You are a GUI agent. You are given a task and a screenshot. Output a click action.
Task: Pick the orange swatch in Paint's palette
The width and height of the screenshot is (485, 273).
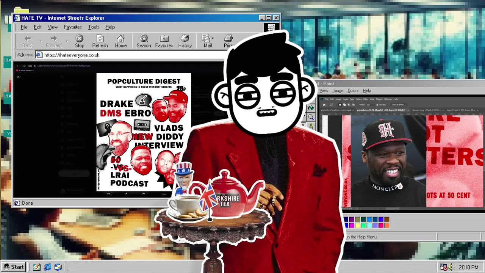pos(387,225)
